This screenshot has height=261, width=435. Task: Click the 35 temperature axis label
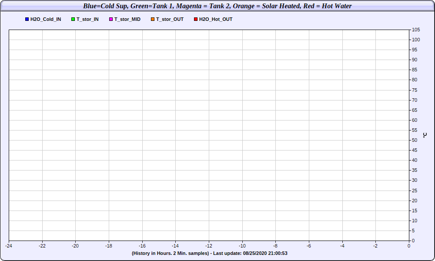(415, 170)
